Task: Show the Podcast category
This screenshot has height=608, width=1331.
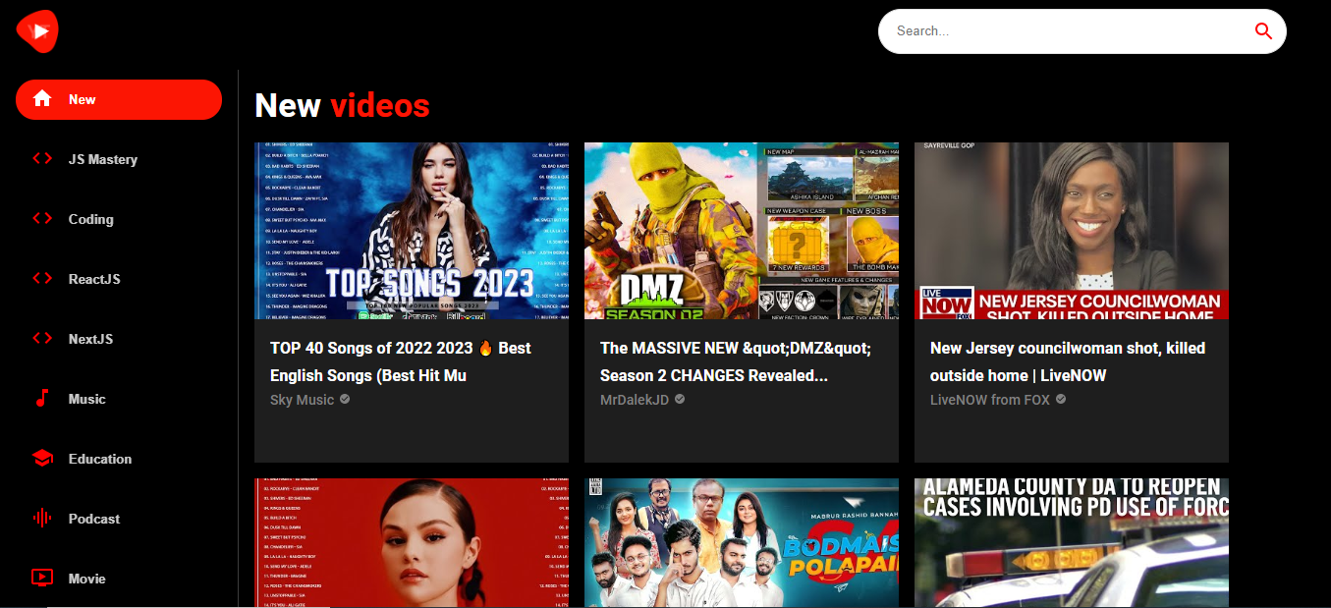Action: pyautogui.click(x=94, y=519)
